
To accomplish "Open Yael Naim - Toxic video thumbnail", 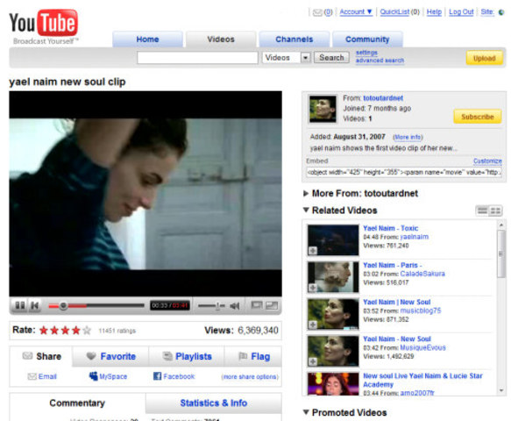I will 333,239.
